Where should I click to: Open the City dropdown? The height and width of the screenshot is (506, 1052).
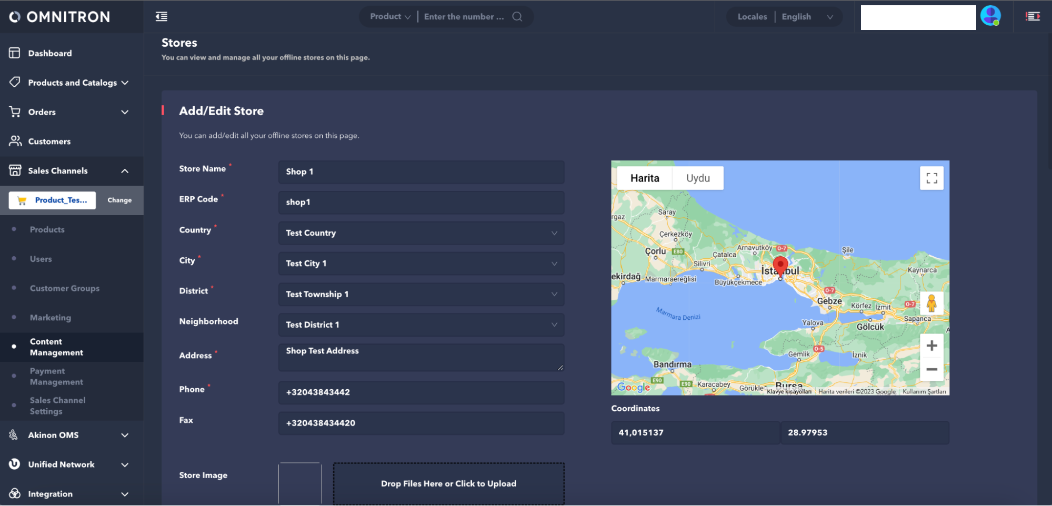tap(421, 264)
